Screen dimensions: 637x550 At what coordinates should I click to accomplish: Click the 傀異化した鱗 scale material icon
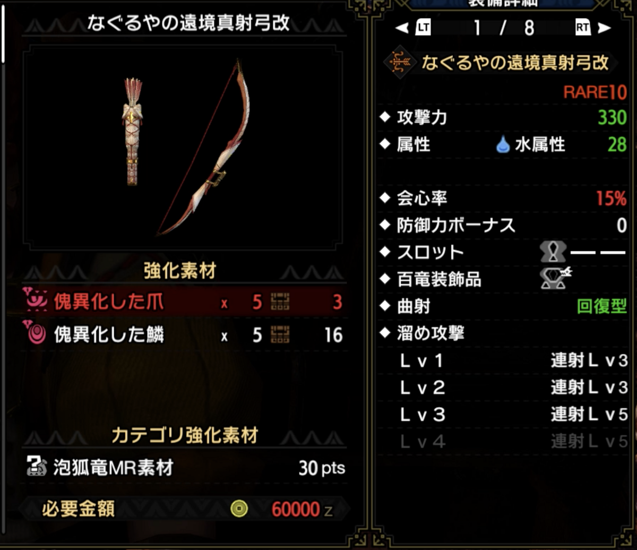point(35,334)
